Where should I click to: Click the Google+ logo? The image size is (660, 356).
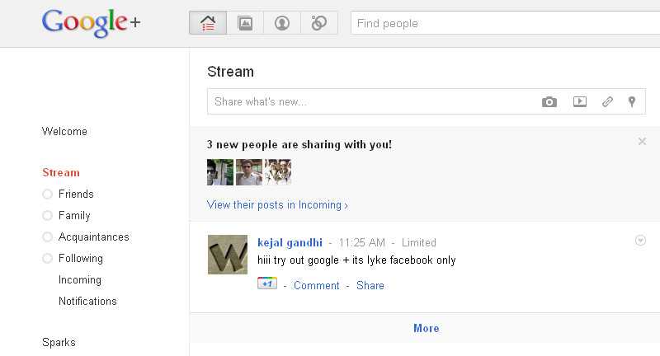91,23
